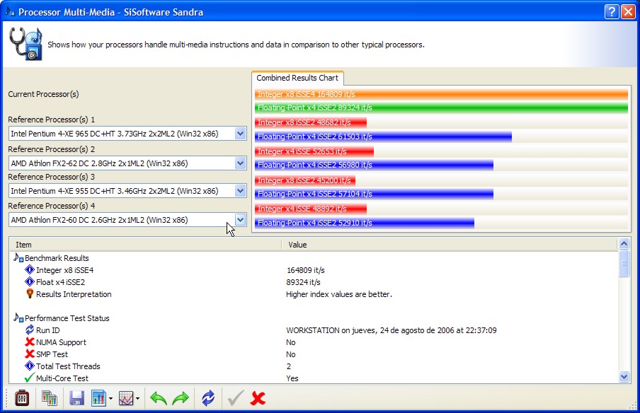The image size is (640, 413).
Task: Click the red Integer x8 iSSE2 45200 bar
Action: 305,180
